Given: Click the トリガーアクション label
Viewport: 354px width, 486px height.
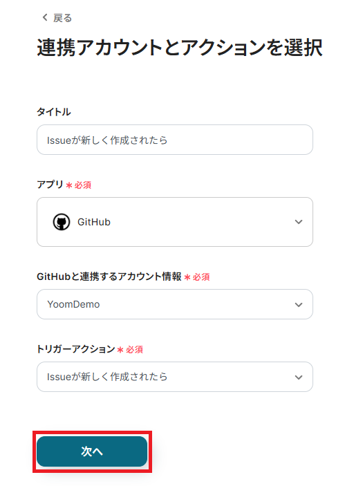Looking at the screenshot, I should [x=76, y=349].
